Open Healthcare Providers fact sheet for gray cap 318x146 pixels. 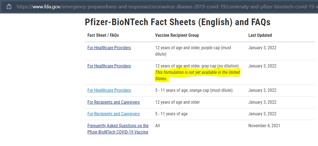(109, 66)
